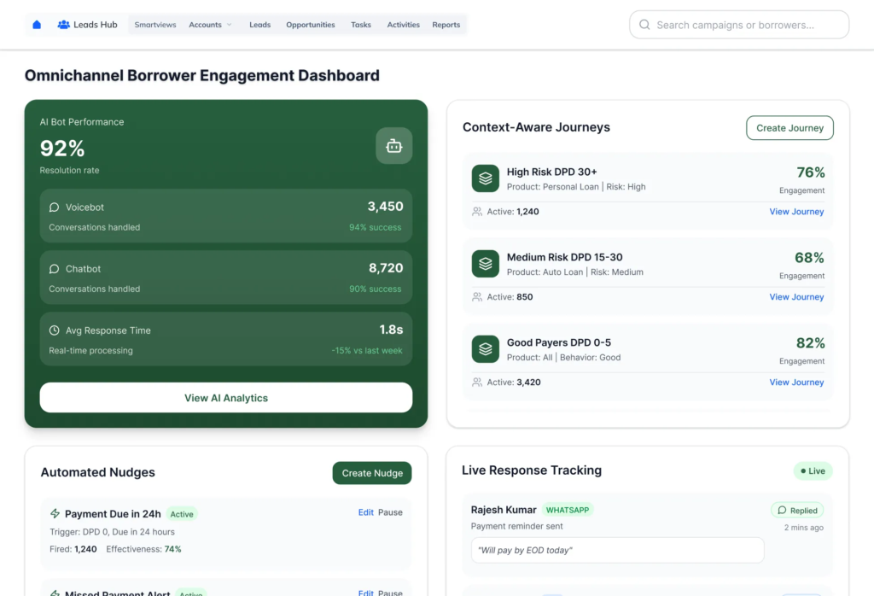This screenshot has height=596, width=874.
Task: Click the people icon beside Active: 1,240
Action: coord(477,211)
